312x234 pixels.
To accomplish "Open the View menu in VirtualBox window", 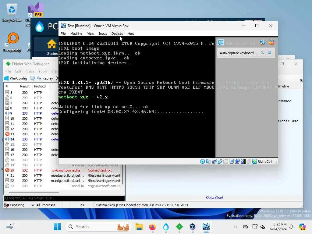I will (x=90, y=34).
